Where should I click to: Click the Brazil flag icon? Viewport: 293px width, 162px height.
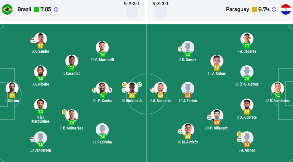7,9
